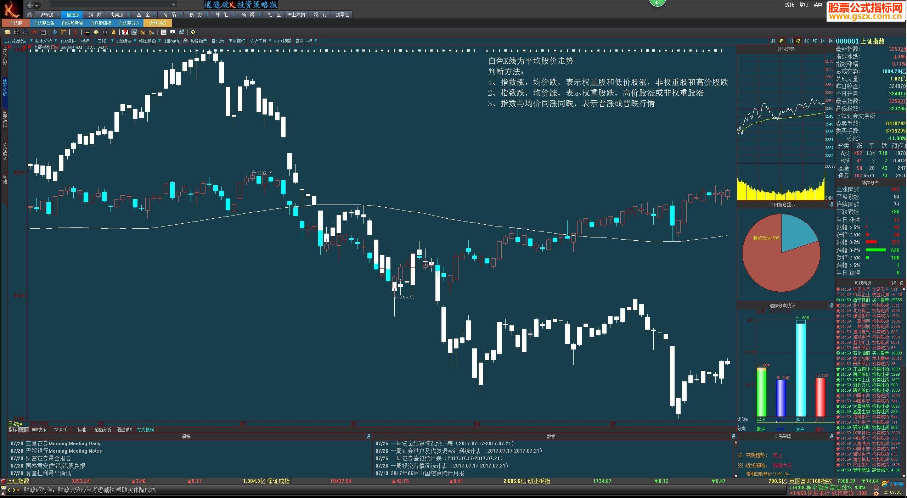Open 三星证券Morning Meeting Daily report
The image size is (907, 498).
(56, 443)
